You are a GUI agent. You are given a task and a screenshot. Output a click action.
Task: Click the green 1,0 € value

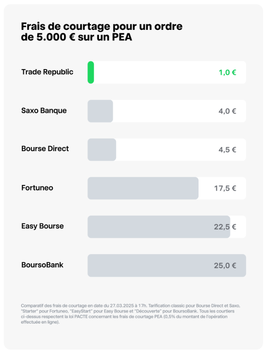click(x=227, y=72)
